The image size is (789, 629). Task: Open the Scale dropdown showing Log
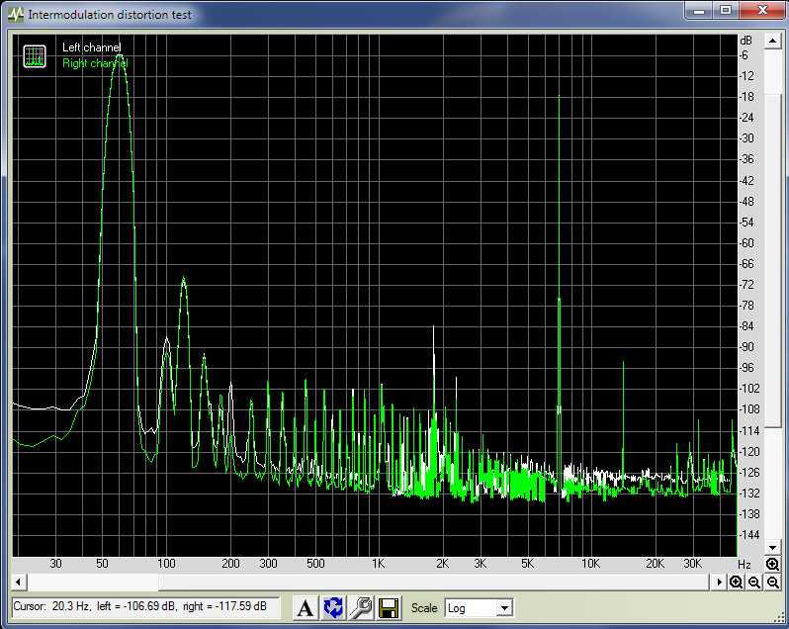point(479,608)
